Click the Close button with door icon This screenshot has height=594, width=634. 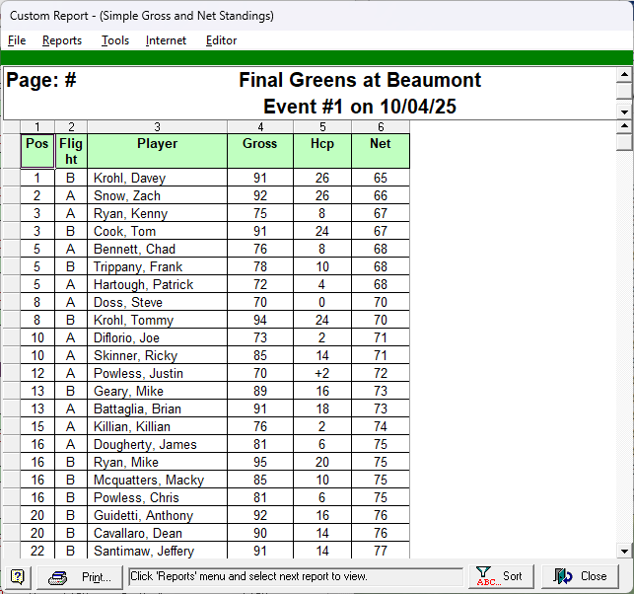coord(581,576)
